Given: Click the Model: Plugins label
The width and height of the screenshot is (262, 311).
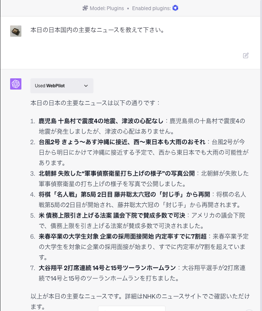Looking at the screenshot, I should pos(107,8).
